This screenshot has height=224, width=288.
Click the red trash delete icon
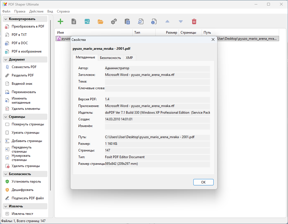pos(194,21)
